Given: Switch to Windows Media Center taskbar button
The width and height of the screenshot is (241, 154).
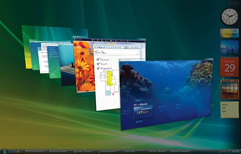Looking at the screenshot, I should point(109,151).
